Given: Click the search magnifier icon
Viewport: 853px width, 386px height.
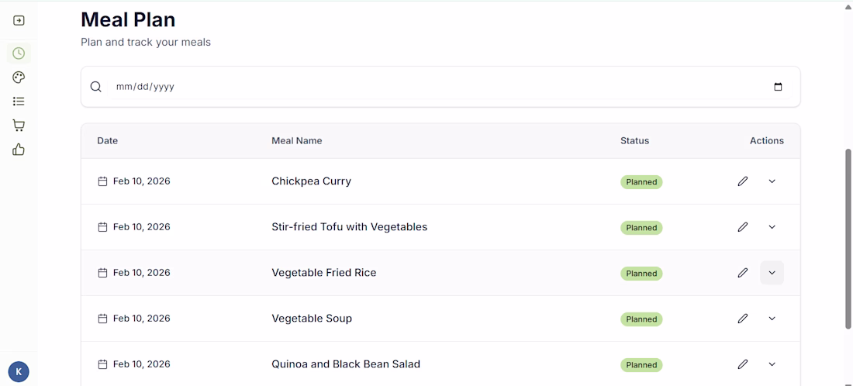Looking at the screenshot, I should pyautogui.click(x=95, y=87).
